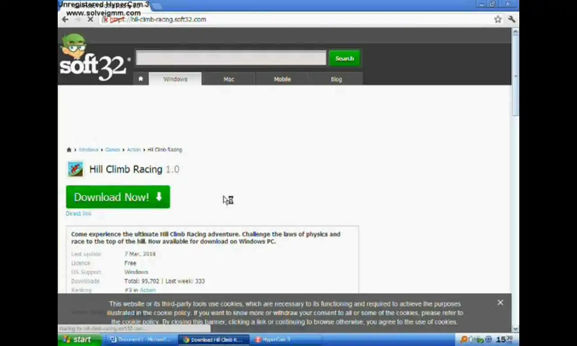
Task: Click the Hill Climb Racing app icon
Action: click(x=75, y=169)
